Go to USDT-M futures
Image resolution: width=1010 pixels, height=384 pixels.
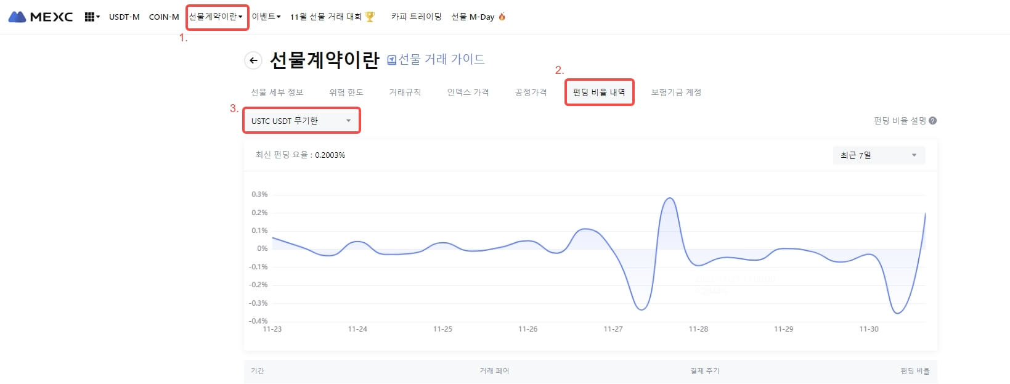coord(124,17)
